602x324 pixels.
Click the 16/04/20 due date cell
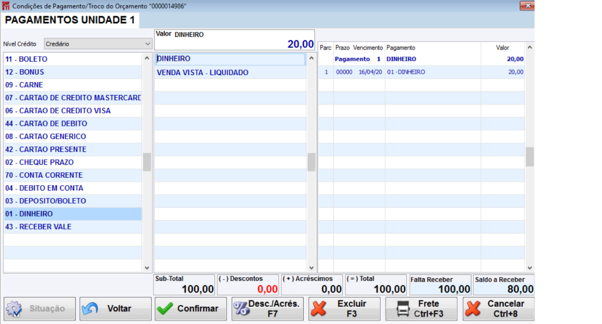coord(370,72)
